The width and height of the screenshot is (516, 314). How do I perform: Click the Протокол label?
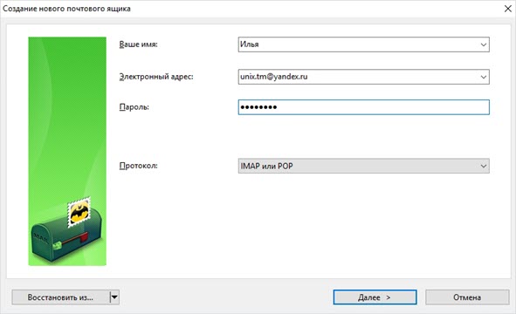(x=138, y=166)
